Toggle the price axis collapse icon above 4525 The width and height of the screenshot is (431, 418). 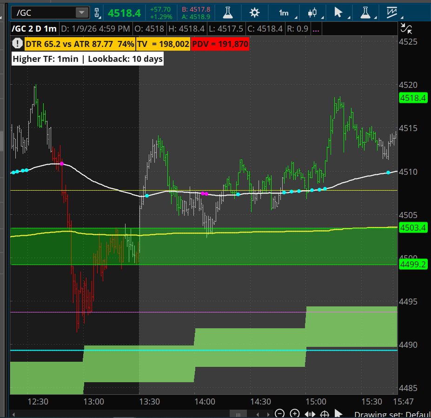coord(406,29)
